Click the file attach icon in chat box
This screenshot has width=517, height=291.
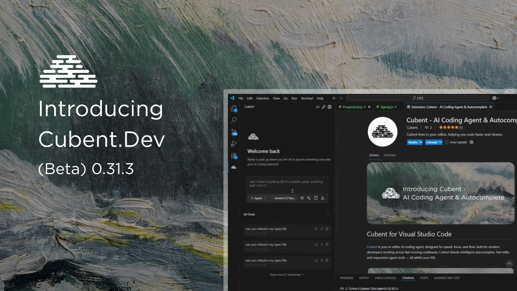point(316,198)
